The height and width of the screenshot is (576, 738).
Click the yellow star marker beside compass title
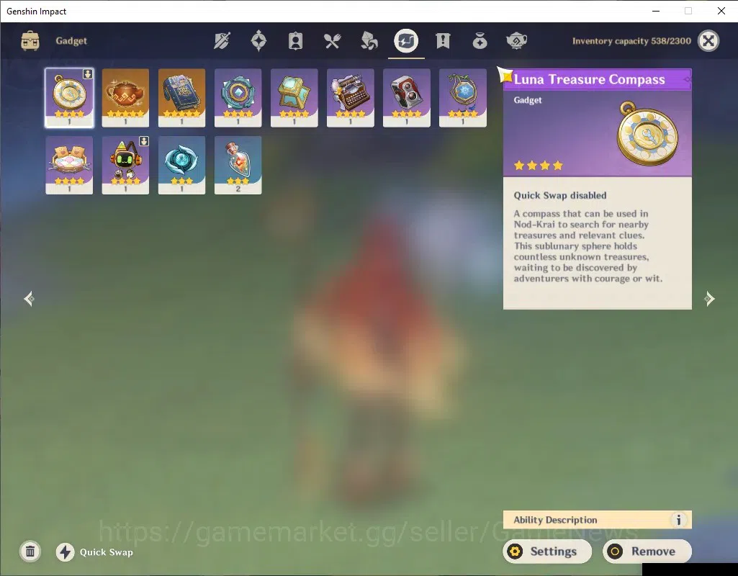(506, 75)
